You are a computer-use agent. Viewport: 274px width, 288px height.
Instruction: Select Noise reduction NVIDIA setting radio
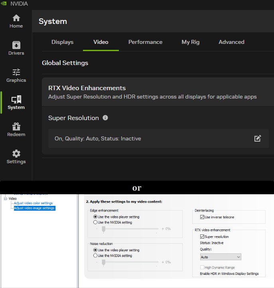click(95, 255)
